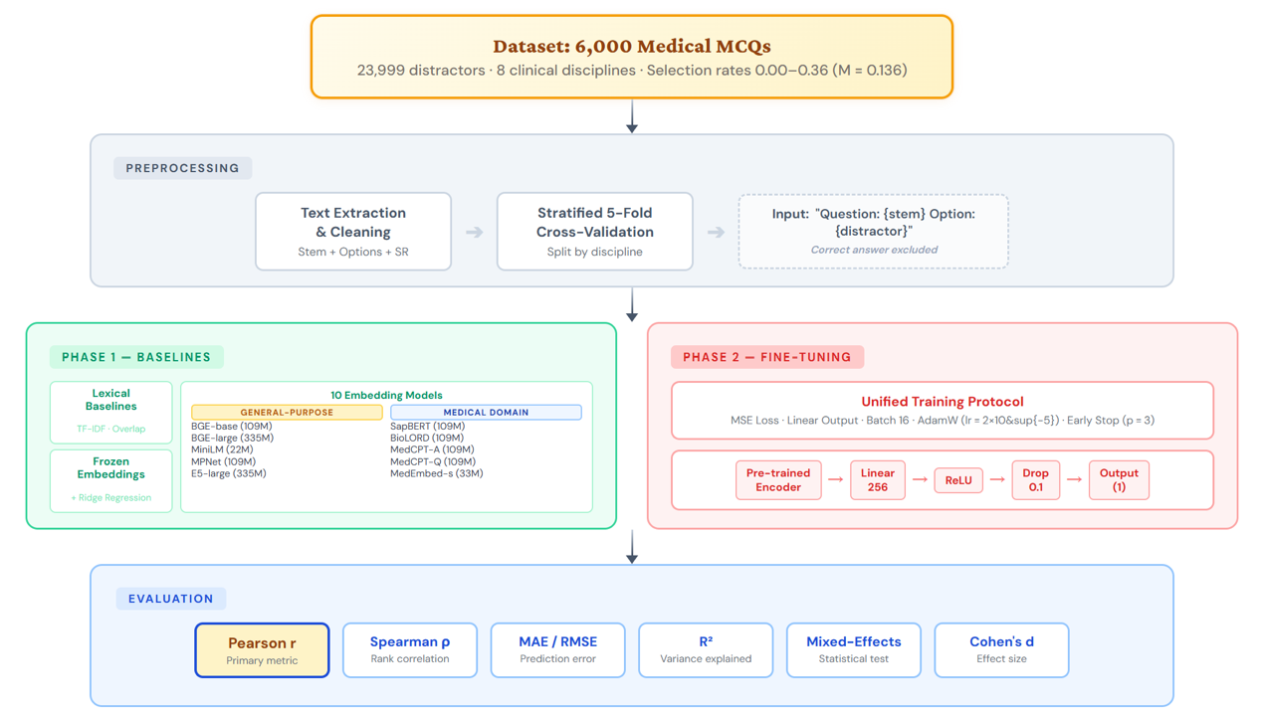Screen dimensions: 1264x714
Task: Select the 'SapBERT (109M)' model entry
Action: [427, 426]
